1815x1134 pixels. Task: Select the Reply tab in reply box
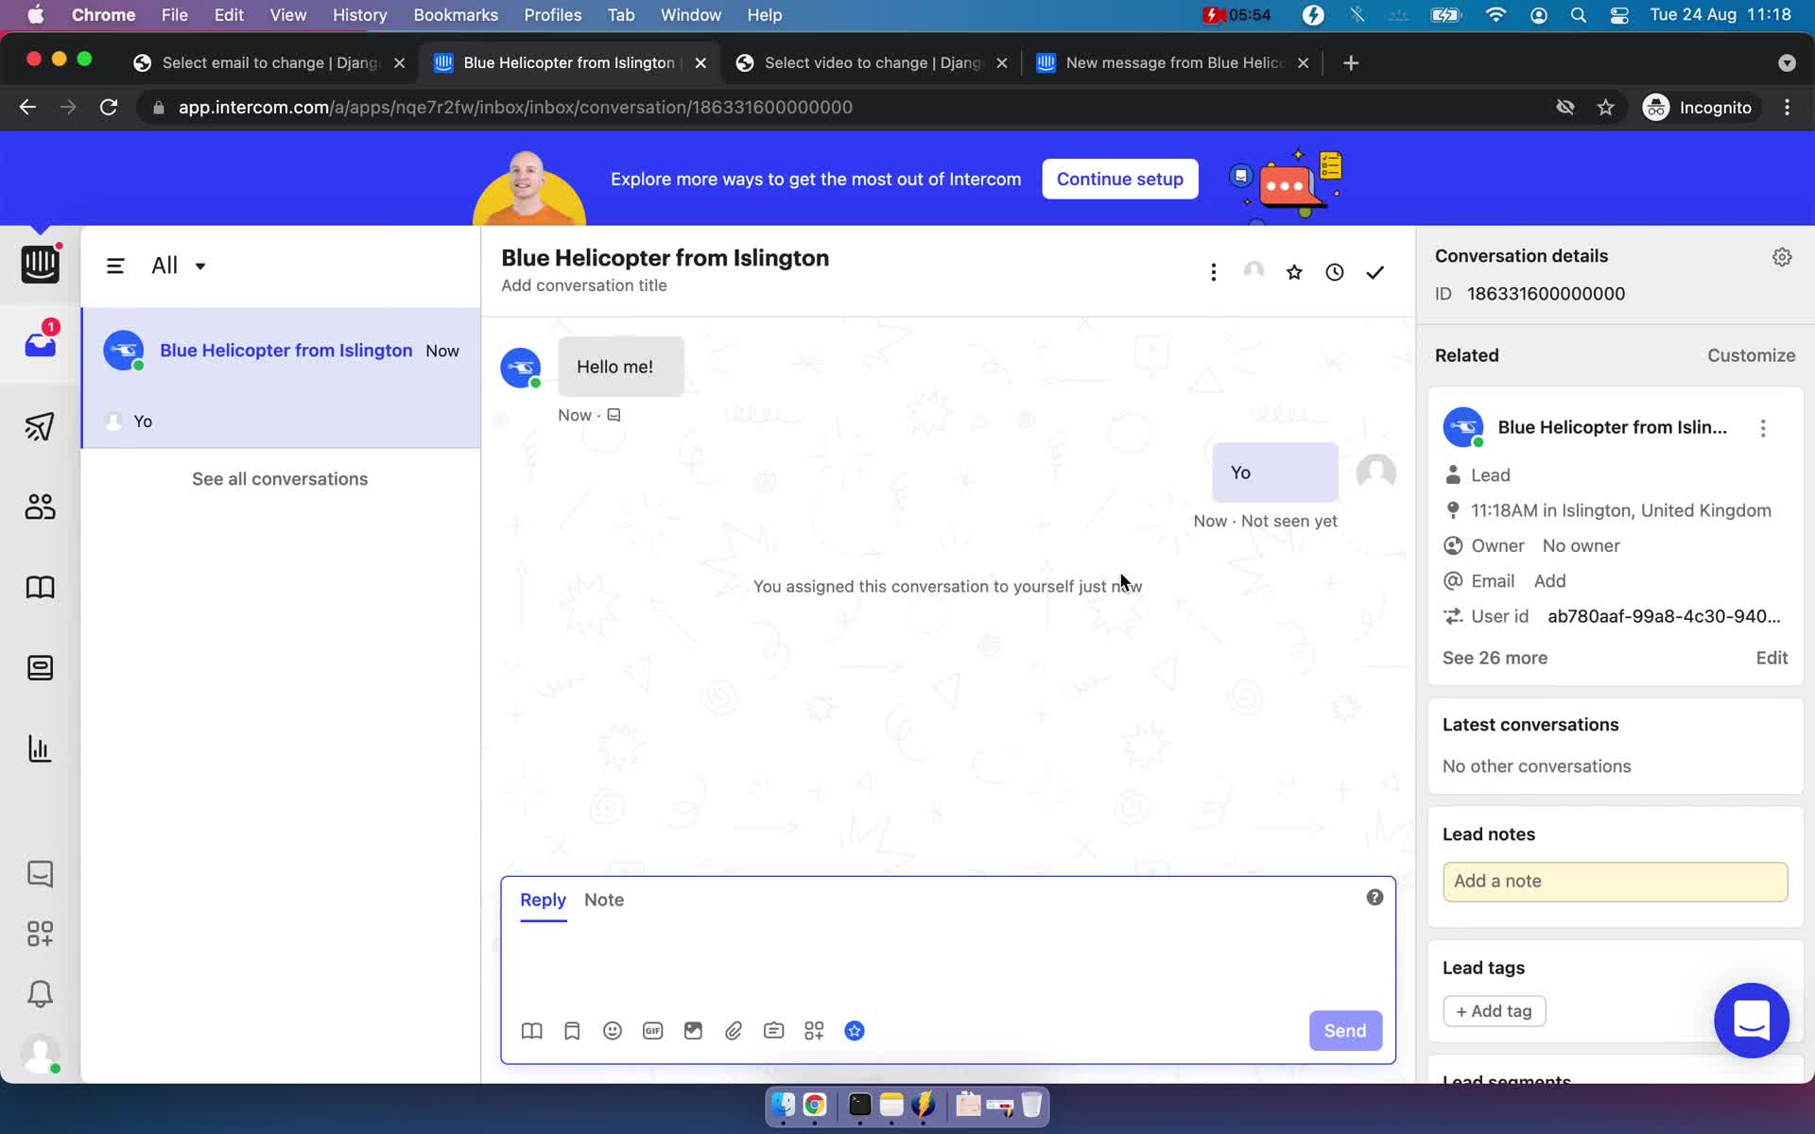[543, 899]
